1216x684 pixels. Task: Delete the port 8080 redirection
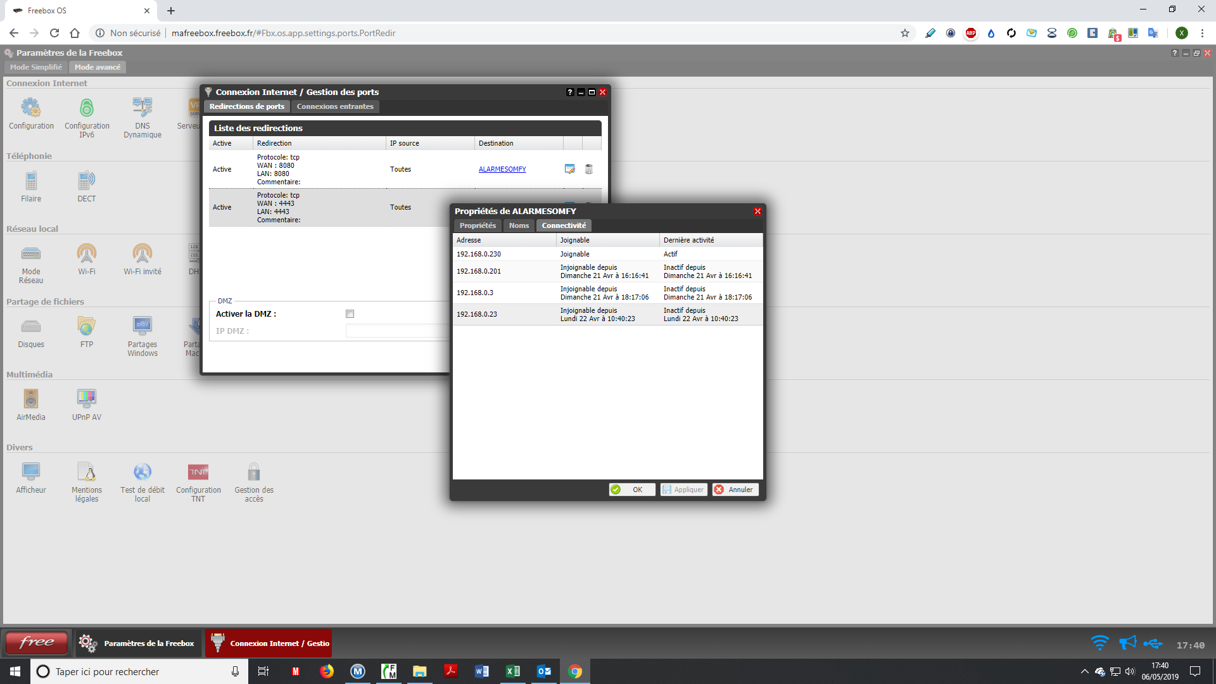tap(589, 169)
